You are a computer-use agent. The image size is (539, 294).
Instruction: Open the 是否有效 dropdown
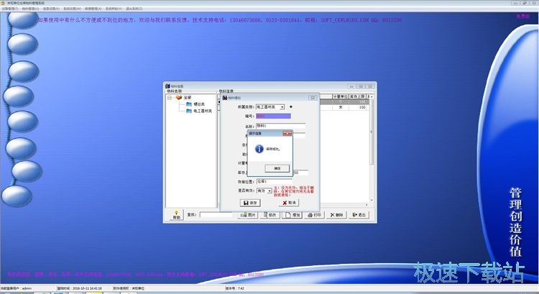[269, 191]
